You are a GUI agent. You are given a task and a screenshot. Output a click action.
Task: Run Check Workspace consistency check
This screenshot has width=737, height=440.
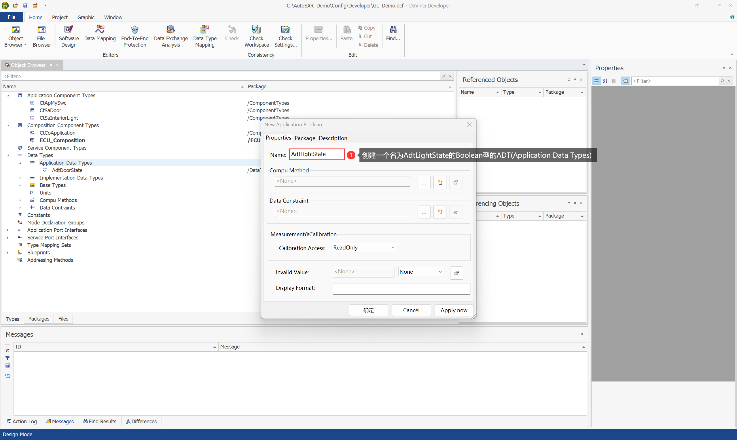256,37
